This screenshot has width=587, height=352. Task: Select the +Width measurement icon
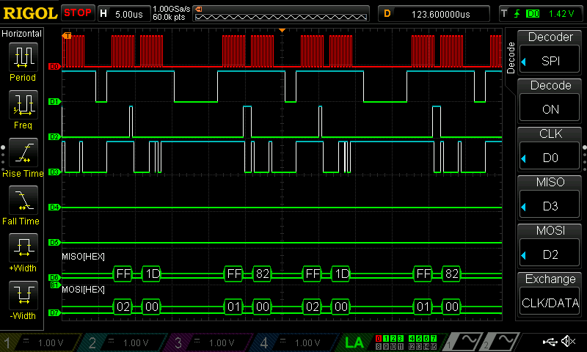click(23, 247)
